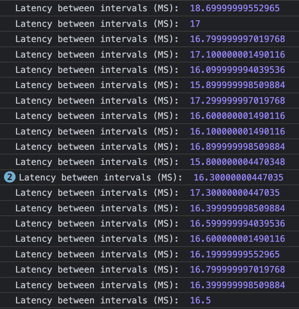Click the label text on the 18.69999999552965 row
The height and width of the screenshot is (309, 299).
[x=97, y=8]
